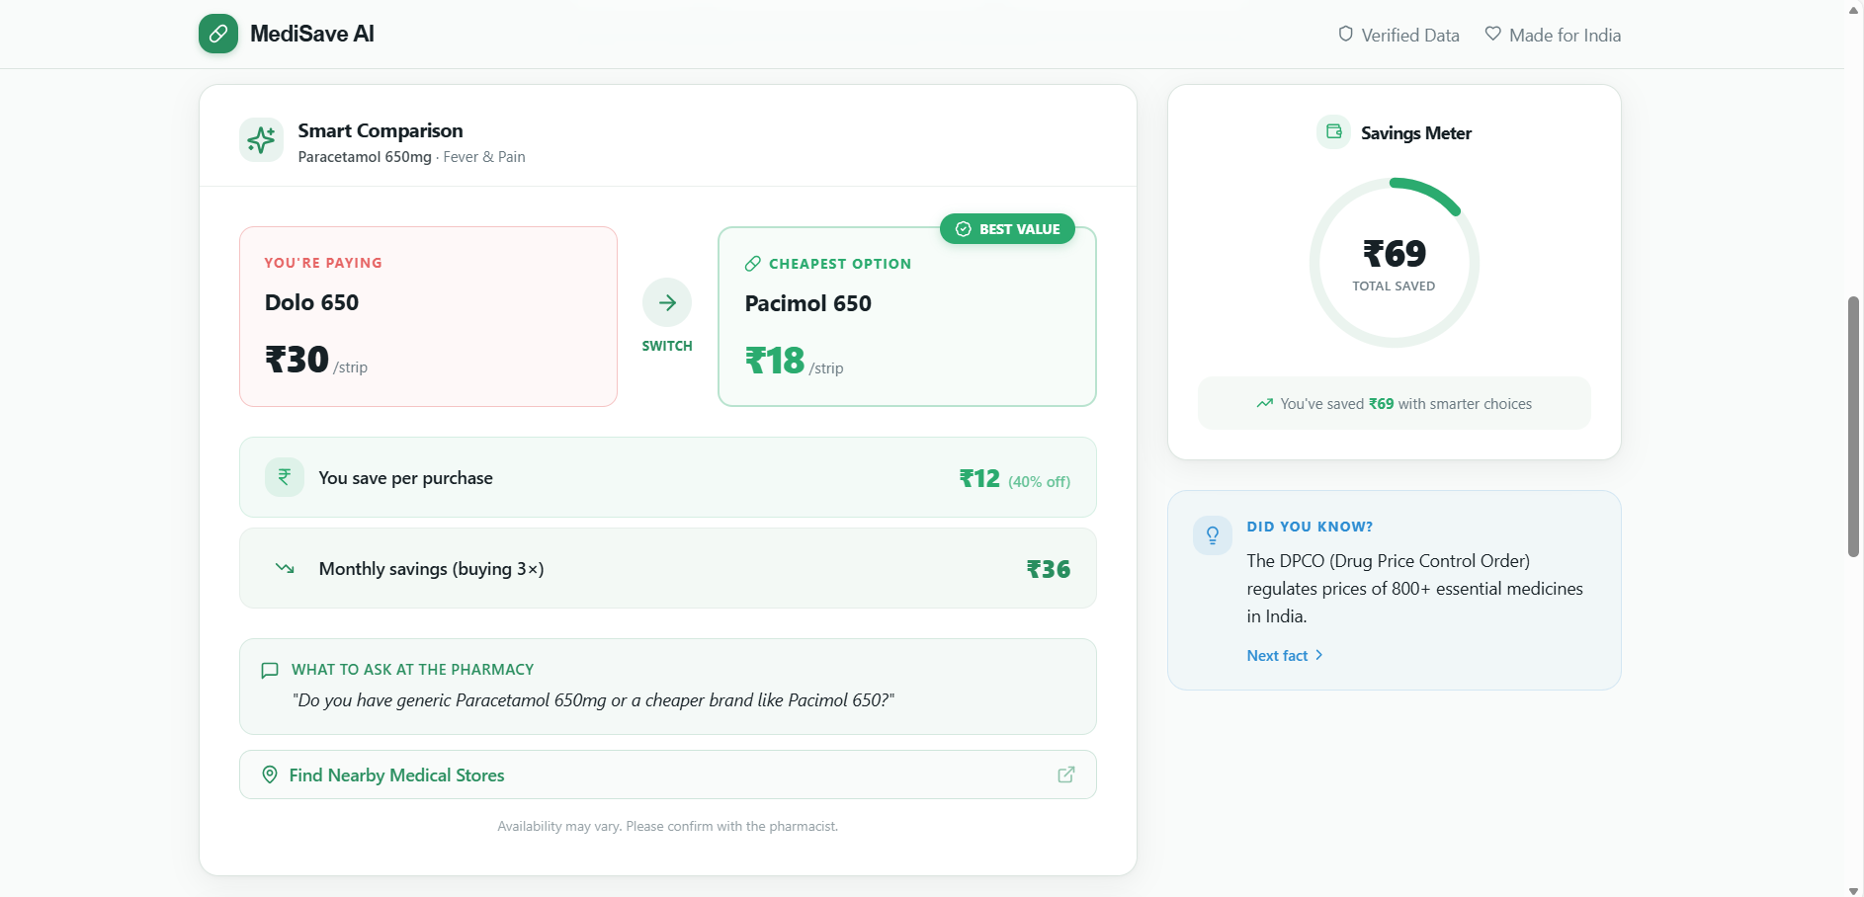This screenshot has width=1864, height=897.
Task: Click the YOU'RE PAYING label
Action: 323,263
